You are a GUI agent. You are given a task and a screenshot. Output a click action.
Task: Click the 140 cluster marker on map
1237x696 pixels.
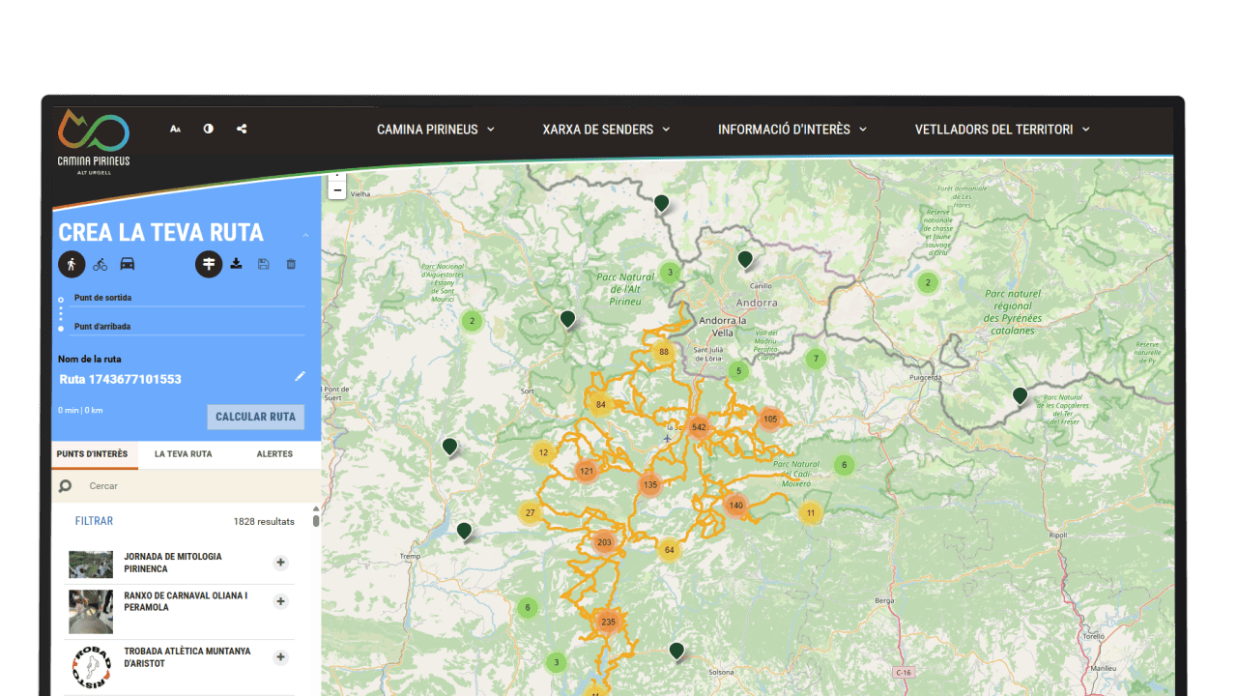click(x=736, y=506)
